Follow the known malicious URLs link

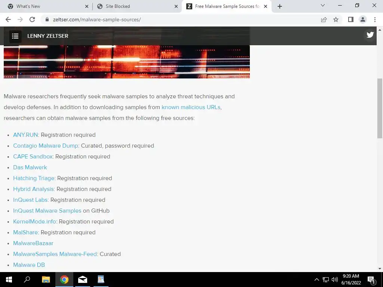coord(191,107)
